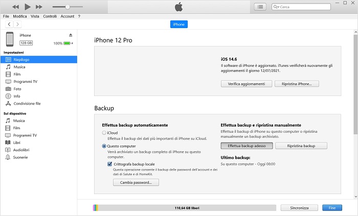Go back with the left chevron
Viewport: 358px width, 216px height.
click(x=9, y=24)
